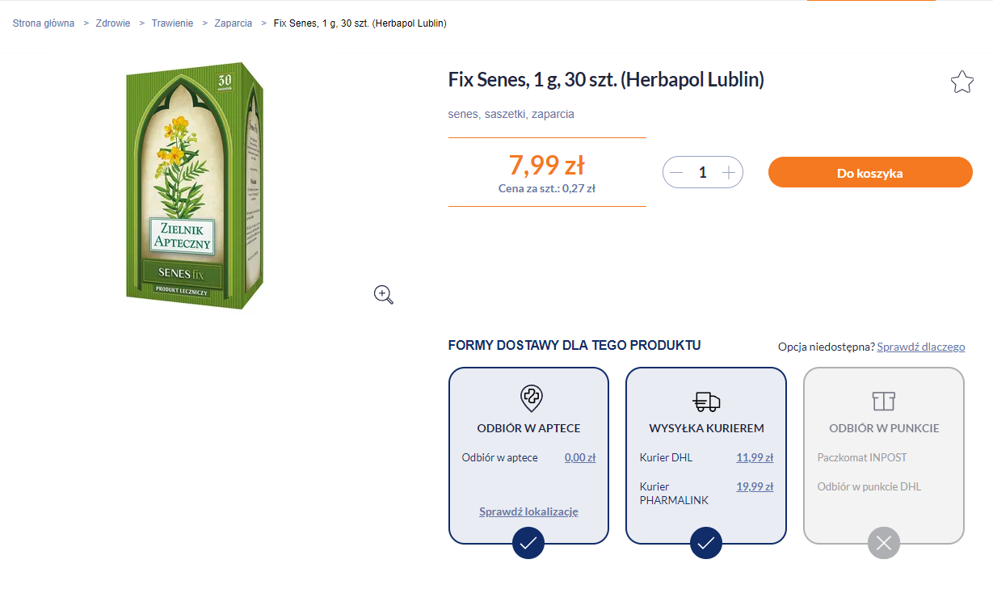Click X mark under Odbiór w punkcie
Screen dimensions: 993x589
884,543
